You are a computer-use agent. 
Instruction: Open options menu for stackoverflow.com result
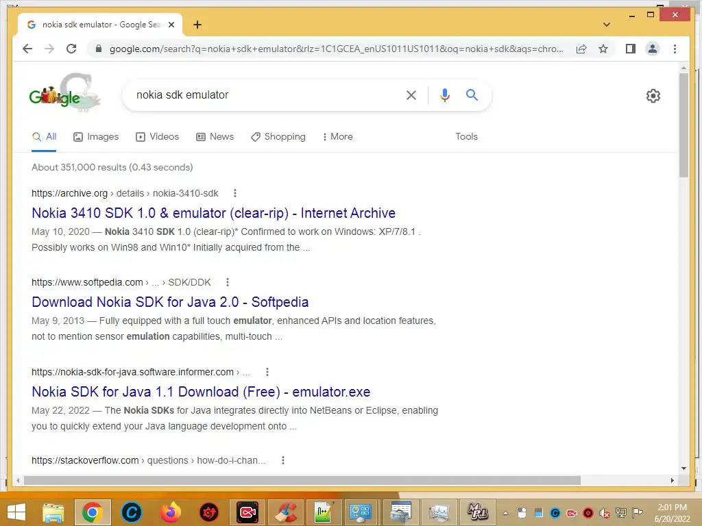pos(282,460)
